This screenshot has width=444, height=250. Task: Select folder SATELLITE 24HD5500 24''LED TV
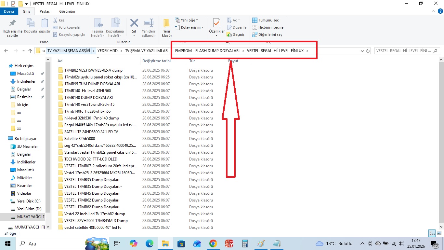91,132
